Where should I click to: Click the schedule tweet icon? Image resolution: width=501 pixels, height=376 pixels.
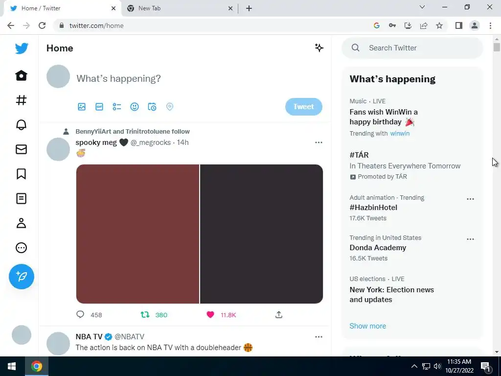[x=152, y=107]
